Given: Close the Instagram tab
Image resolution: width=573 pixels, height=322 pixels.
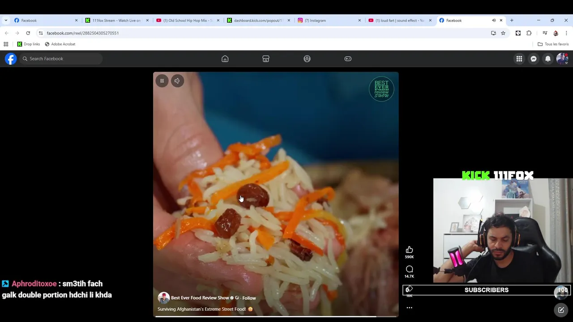Looking at the screenshot, I should (359, 20).
